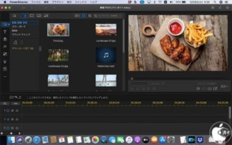Viewport: 232px width, 145px height.
Task: Toggle lock on the first timeline track
Action: point(17,111)
